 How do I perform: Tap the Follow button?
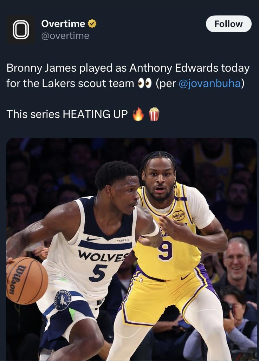[228, 24]
